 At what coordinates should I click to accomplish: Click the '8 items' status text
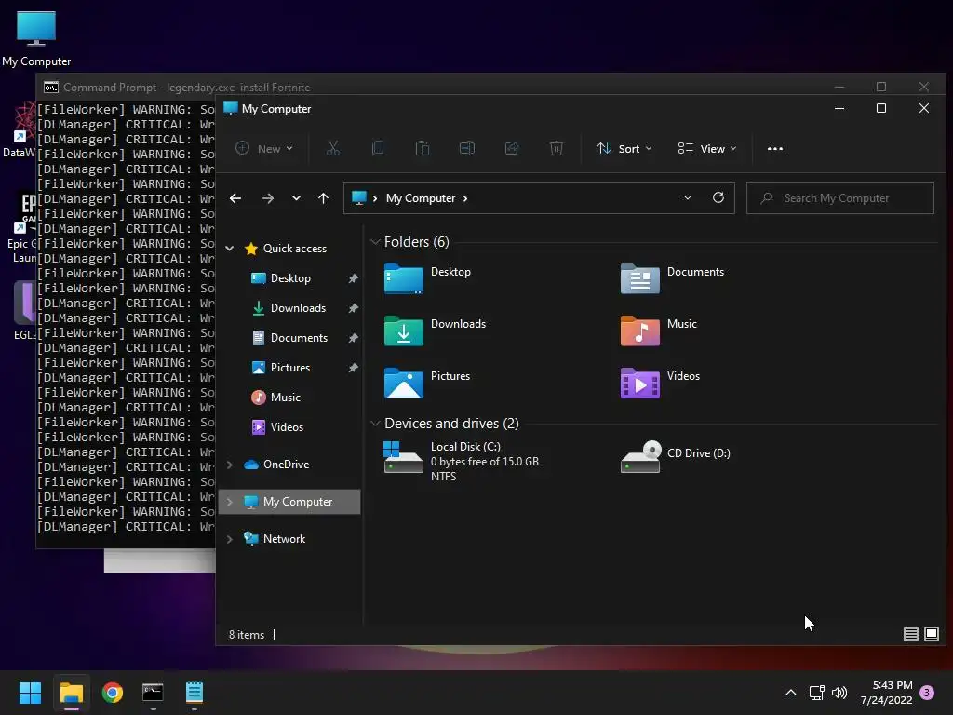point(246,634)
